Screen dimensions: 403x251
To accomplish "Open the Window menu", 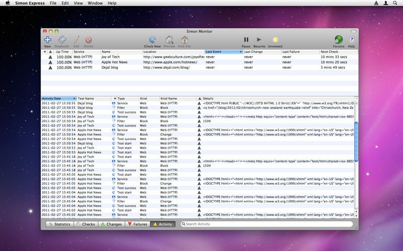I will pyautogui.click(x=95, y=3).
